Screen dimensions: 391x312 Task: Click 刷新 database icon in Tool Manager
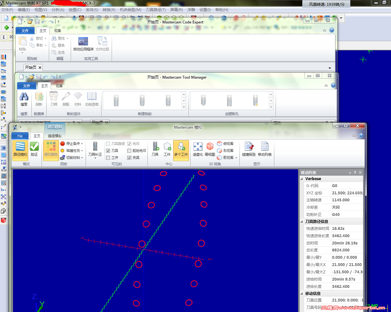(x=39, y=99)
